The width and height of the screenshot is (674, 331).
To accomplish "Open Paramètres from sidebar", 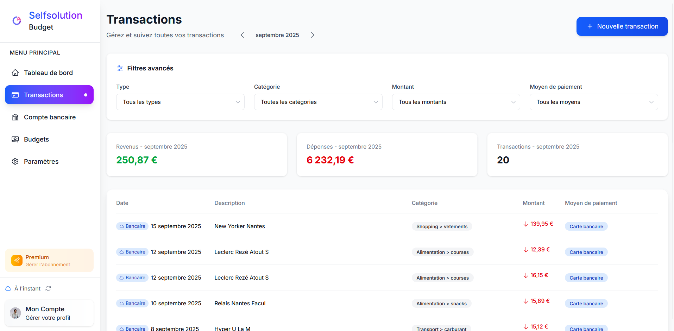I will (x=49, y=162).
